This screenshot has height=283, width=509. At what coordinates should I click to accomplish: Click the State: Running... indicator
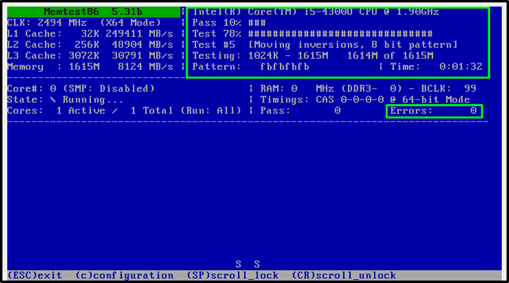click(65, 100)
